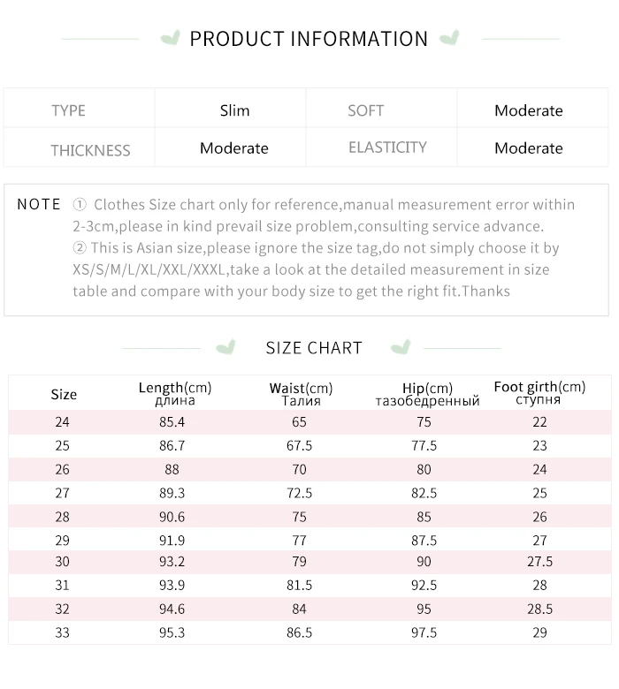The height and width of the screenshot is (689, 619).
Task: Select the SIZE CHART heading
Action: tap(314, 348)
